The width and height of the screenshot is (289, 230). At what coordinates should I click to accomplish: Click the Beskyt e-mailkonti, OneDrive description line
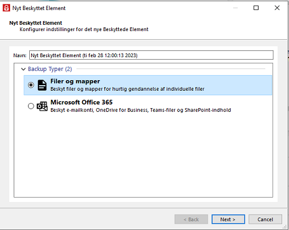(140, 110)
